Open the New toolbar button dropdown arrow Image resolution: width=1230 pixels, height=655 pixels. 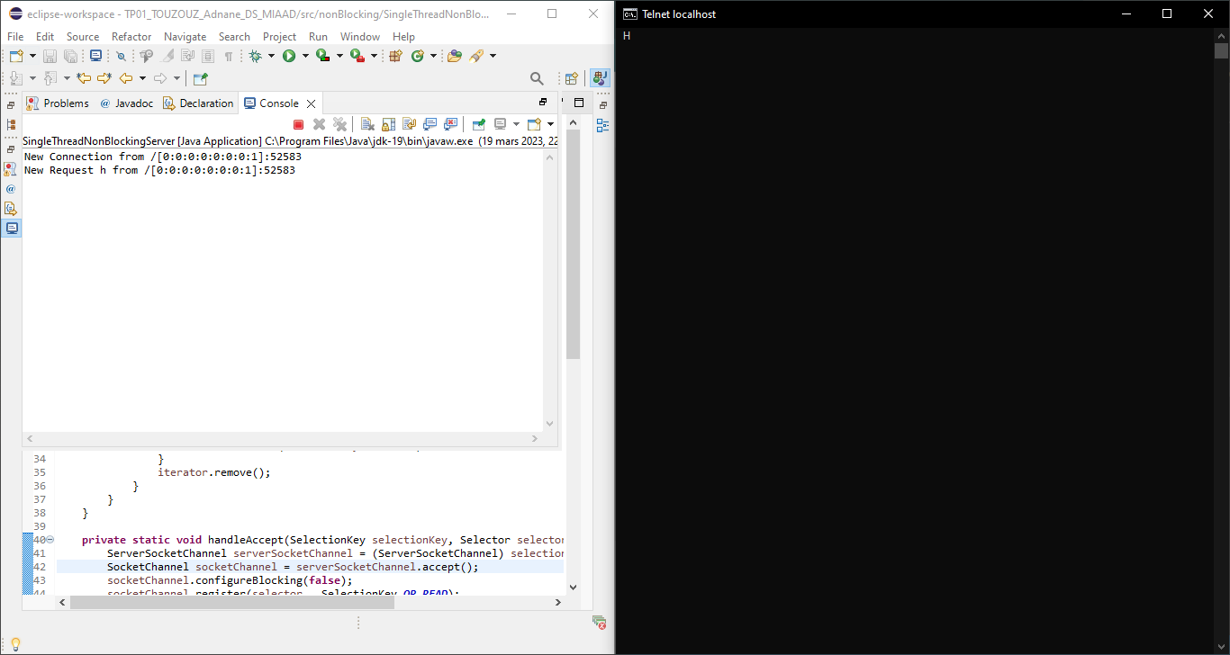click(32, 56)
